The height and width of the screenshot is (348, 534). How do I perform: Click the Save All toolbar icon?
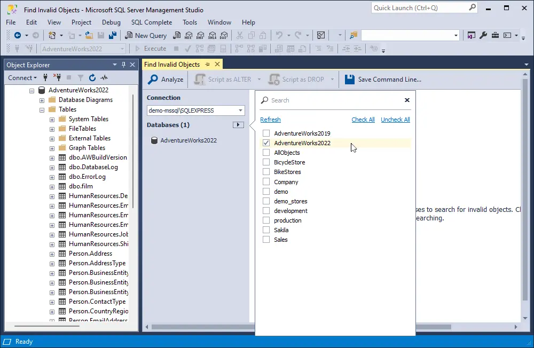tap(113, 35)
